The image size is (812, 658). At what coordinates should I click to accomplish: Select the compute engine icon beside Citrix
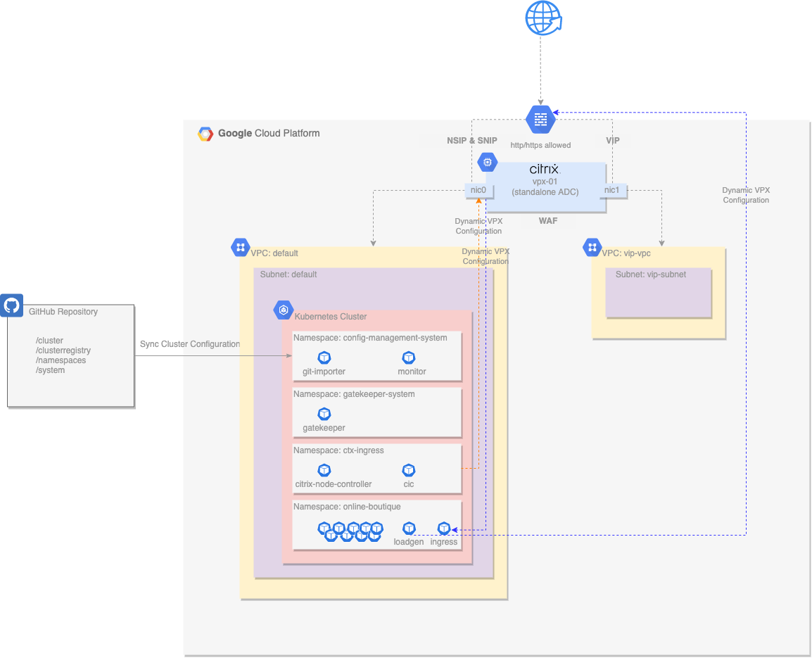tap(487, 162)
